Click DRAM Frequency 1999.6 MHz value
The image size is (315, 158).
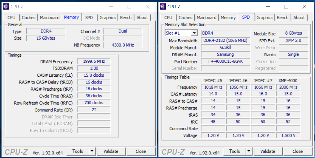click(x=94, y=62)
